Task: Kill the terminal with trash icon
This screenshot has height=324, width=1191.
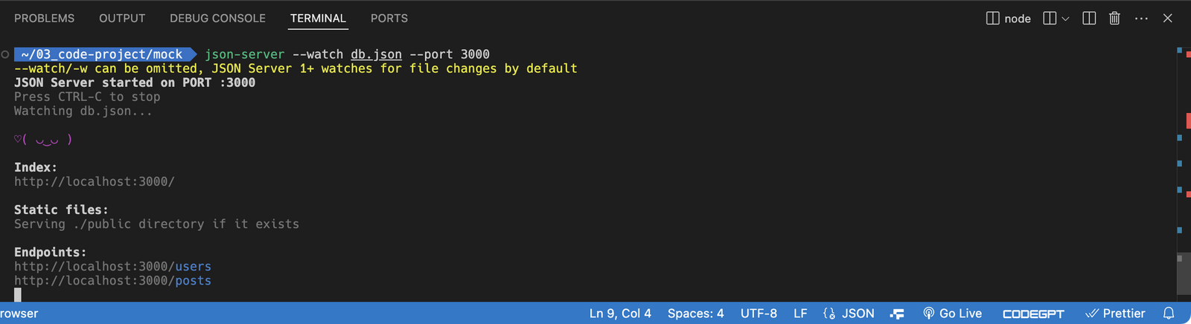Action: pyautogui.click(x=1114, y=19)
